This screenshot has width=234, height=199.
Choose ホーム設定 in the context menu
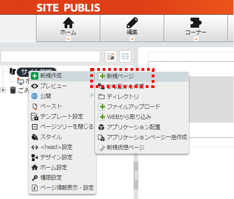click(62, 168)
